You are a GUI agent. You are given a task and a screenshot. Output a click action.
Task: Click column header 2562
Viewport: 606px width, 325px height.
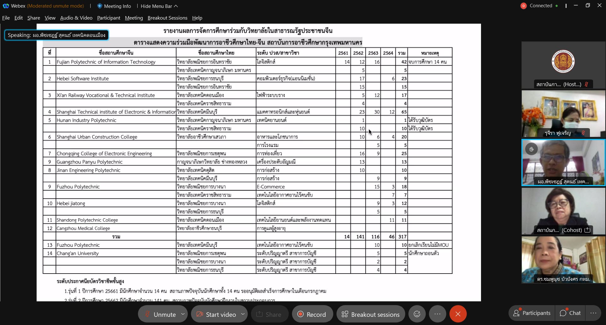[x=358, y=53]
